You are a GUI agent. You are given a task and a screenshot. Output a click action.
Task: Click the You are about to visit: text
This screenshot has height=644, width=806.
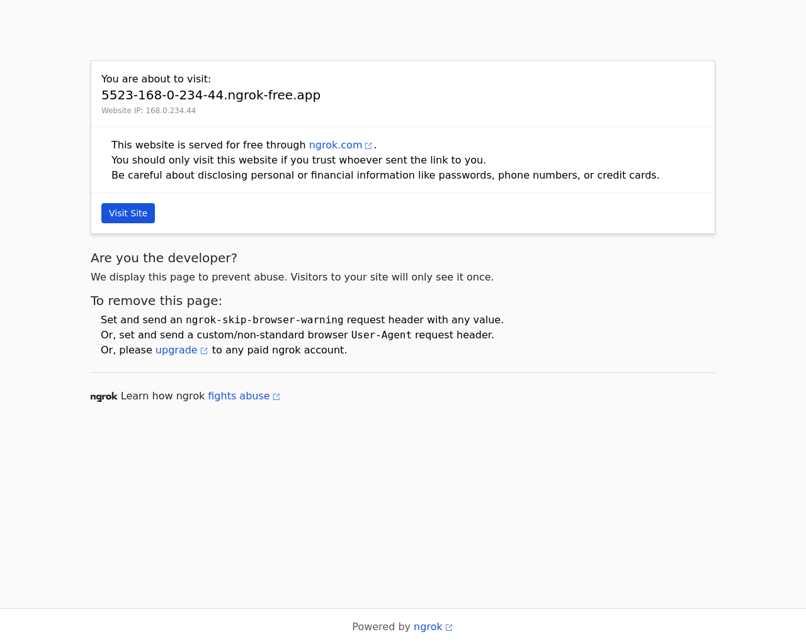coord(156,79)
